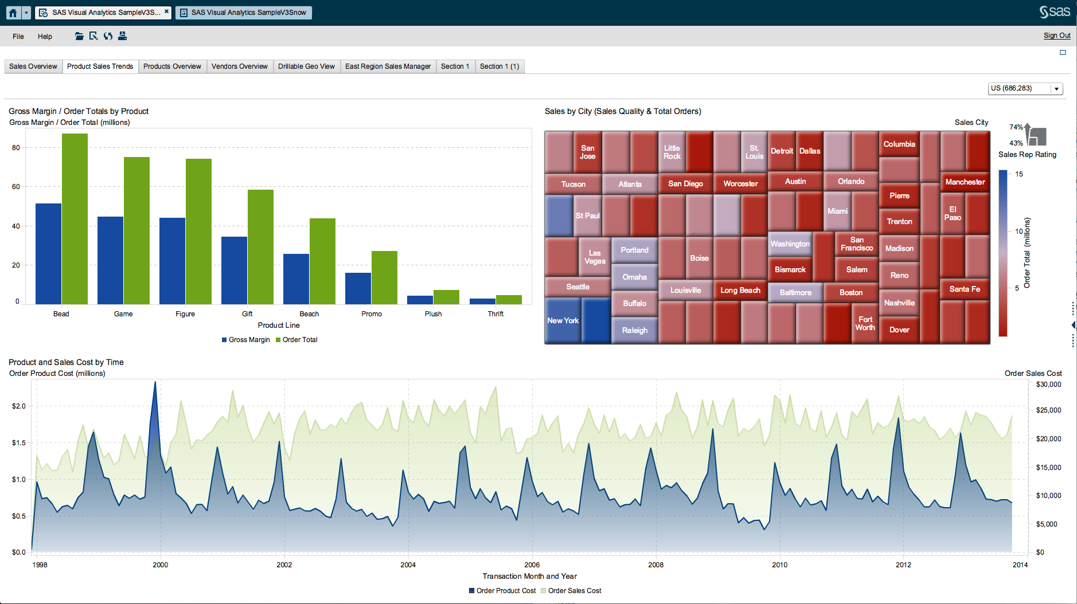Viewport: 1077px width, 604px height.
Task: Toggle the Gross Margin legend entry
Action: 245,339
